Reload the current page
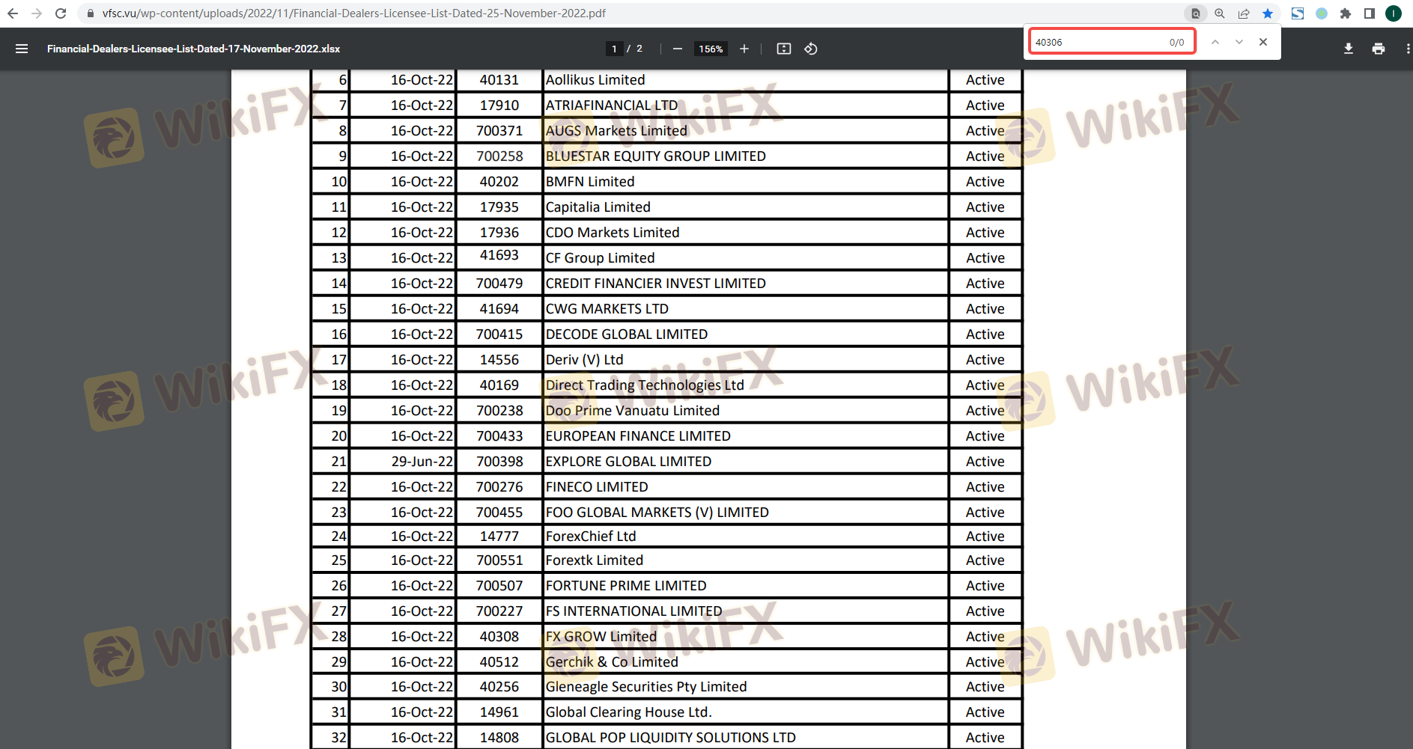The width and height of the screenshot is (1413, 749). 61,13
